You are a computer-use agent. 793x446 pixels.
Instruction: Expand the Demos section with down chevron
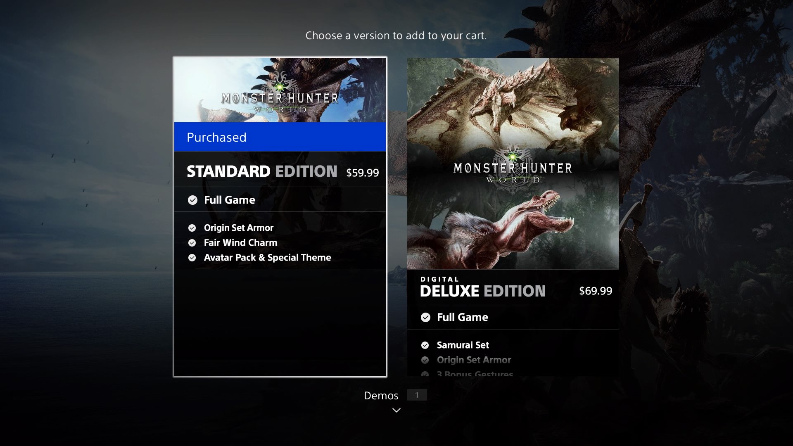396,410
